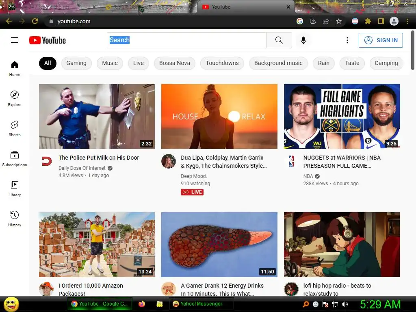Click share page icon in address bar
Image resolution: width=416 pixels, height=312 pixels.
point(326,21)
